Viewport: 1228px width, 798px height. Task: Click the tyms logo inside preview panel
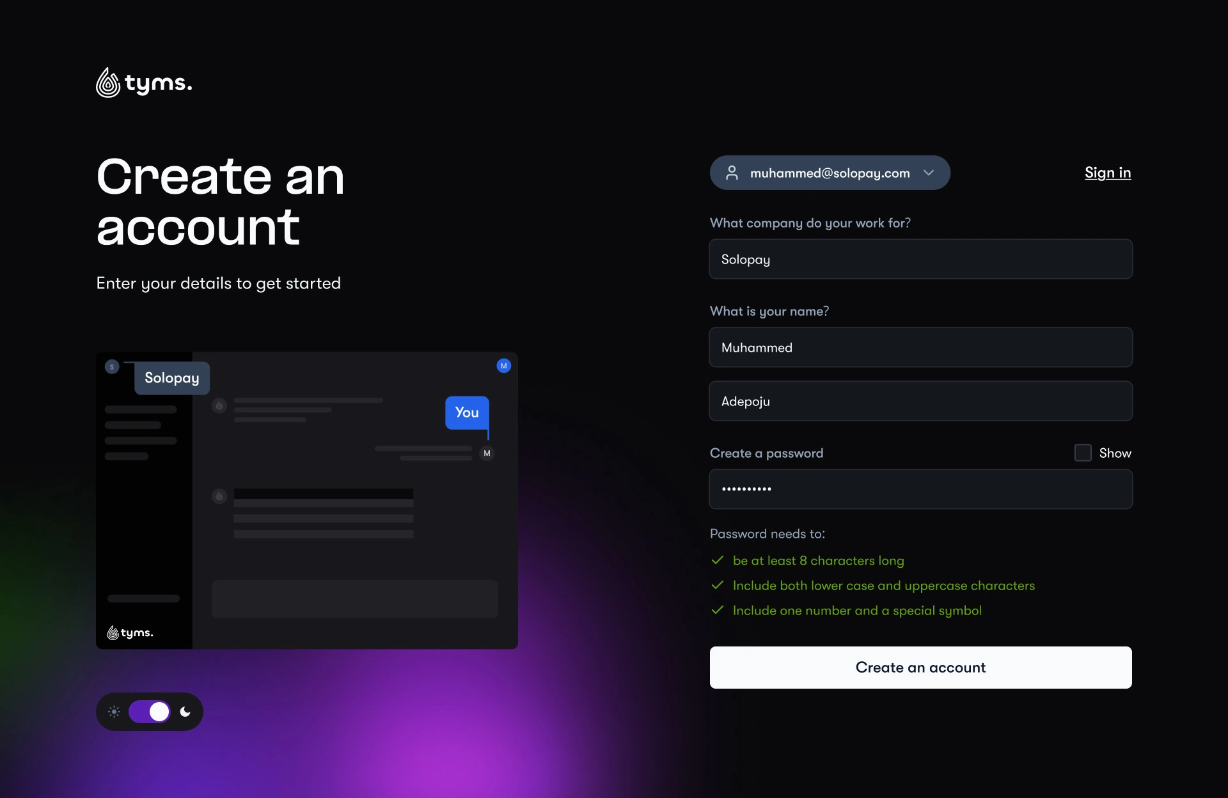tap(130, 632)
